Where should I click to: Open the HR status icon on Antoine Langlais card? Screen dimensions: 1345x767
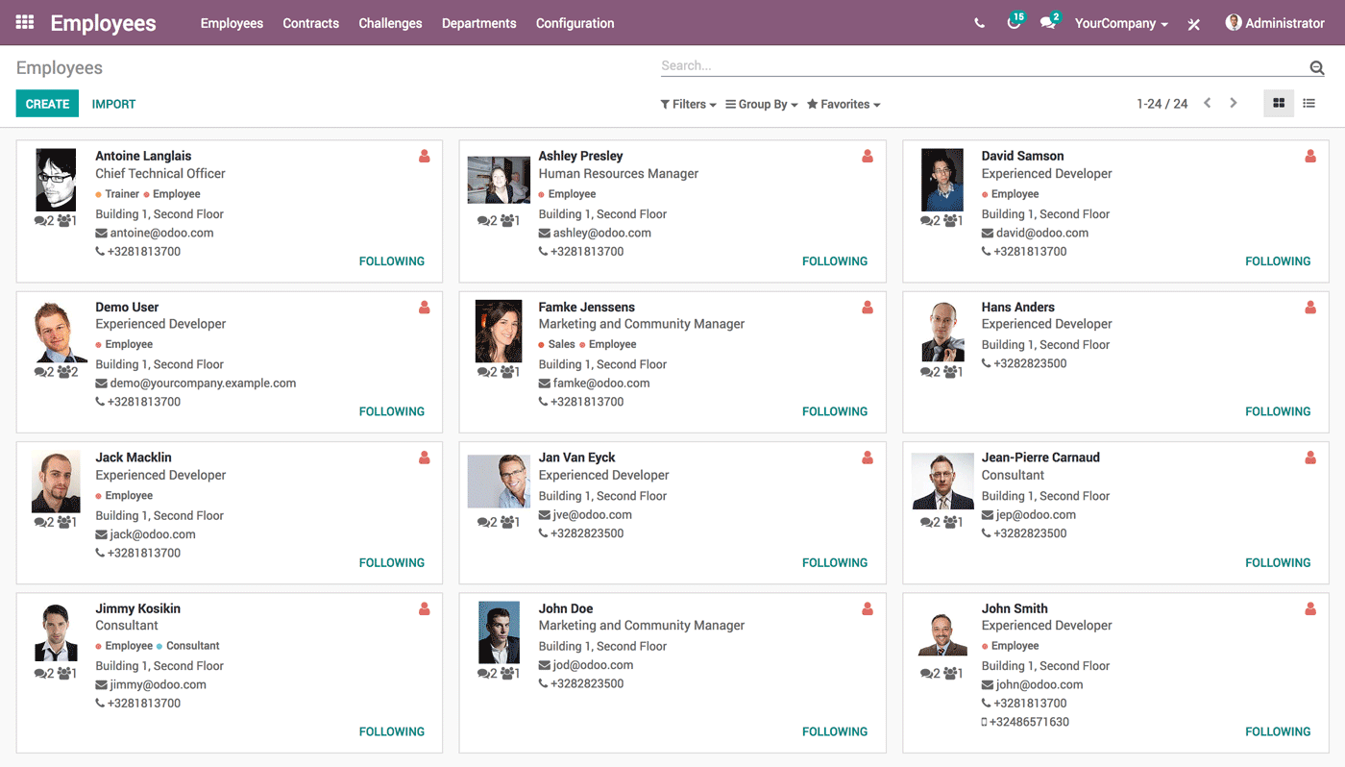(x=424, y=155)
